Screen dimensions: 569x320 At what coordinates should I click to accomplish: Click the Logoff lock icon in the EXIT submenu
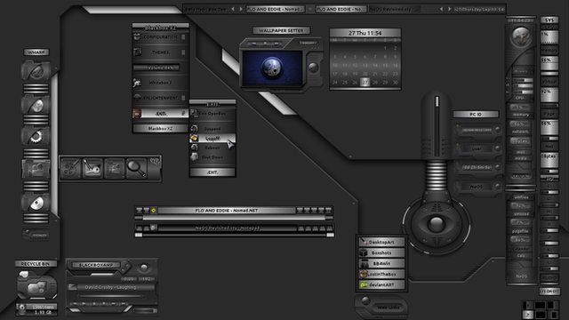[194, 139]
